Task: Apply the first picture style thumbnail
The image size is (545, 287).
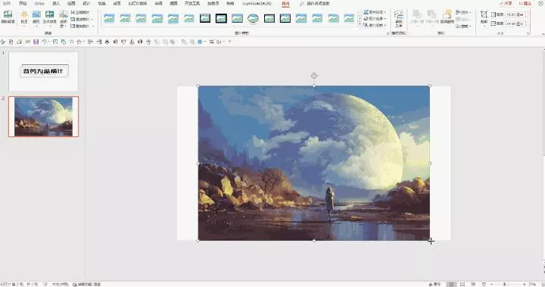Action: [109, 18]
